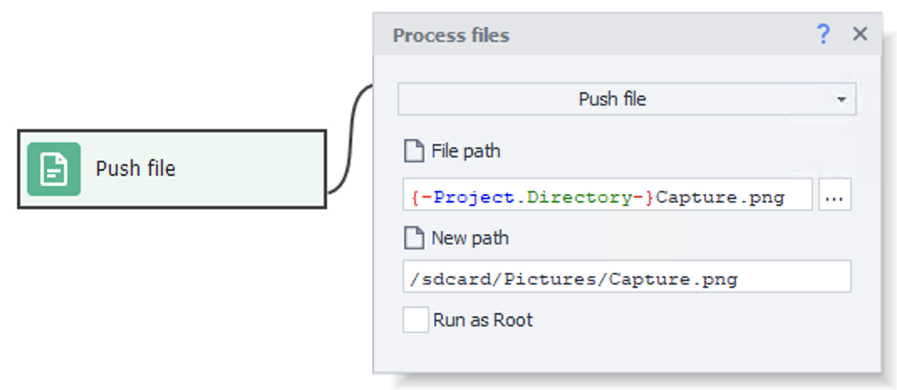The image size is (897, 390).
Task: Enable the Run as Root checkbox
Action: pos(415,321)
